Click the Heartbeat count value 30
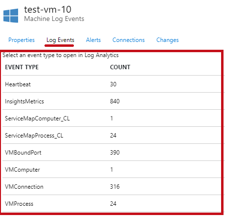The image size is (225, 217). (113, 84)
